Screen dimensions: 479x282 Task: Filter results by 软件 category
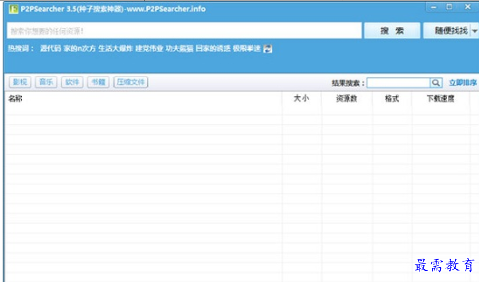tap(72, 82)
